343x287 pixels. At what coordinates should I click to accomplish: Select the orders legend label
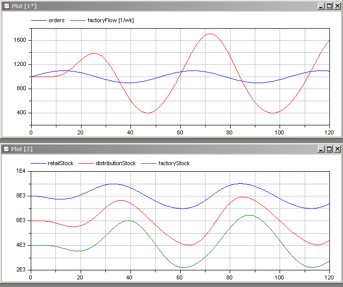pyautogui.click(x=56, y=21)
